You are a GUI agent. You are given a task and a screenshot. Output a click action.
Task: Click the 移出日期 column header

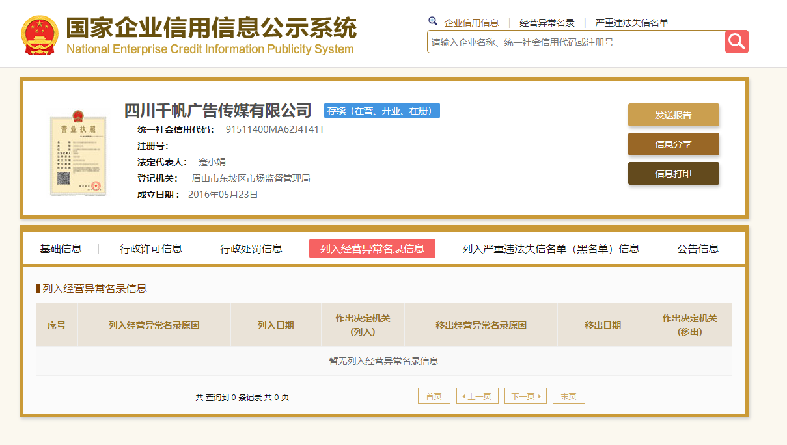coord(603,325)
